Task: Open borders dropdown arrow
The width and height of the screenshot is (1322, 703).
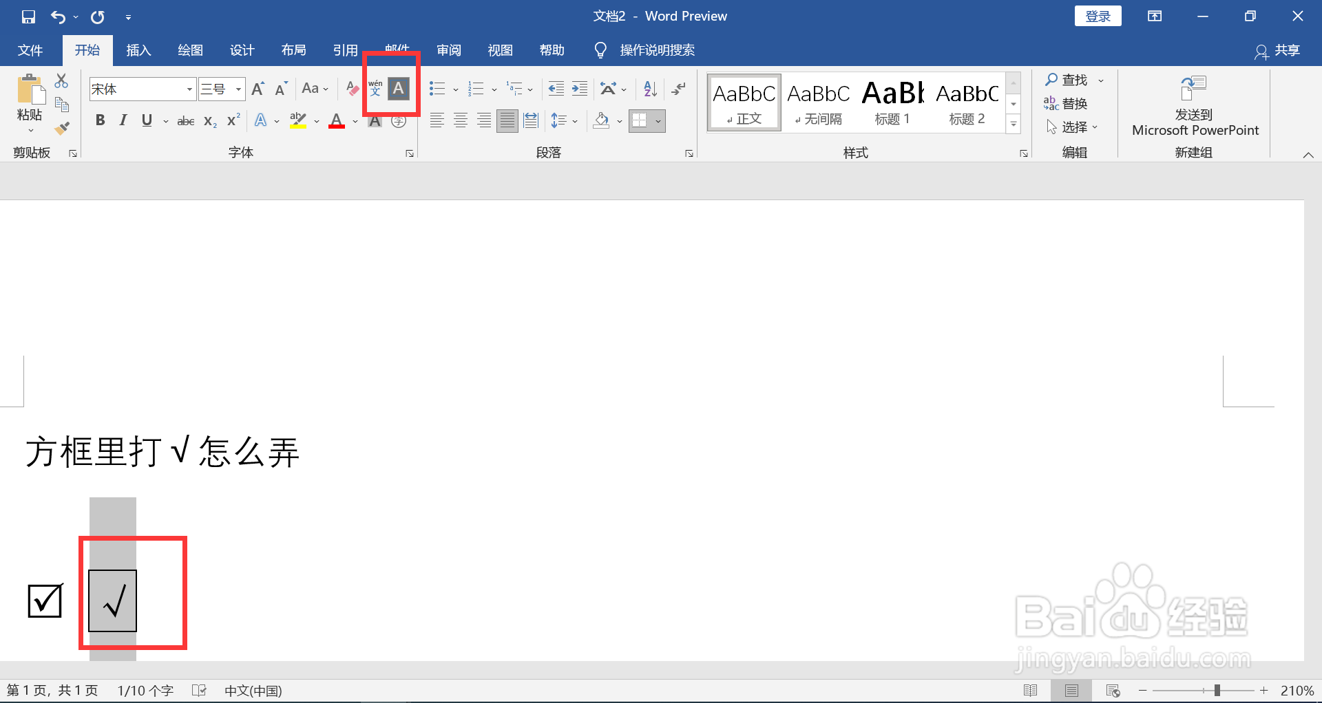Action: click(x=658, y=122)
